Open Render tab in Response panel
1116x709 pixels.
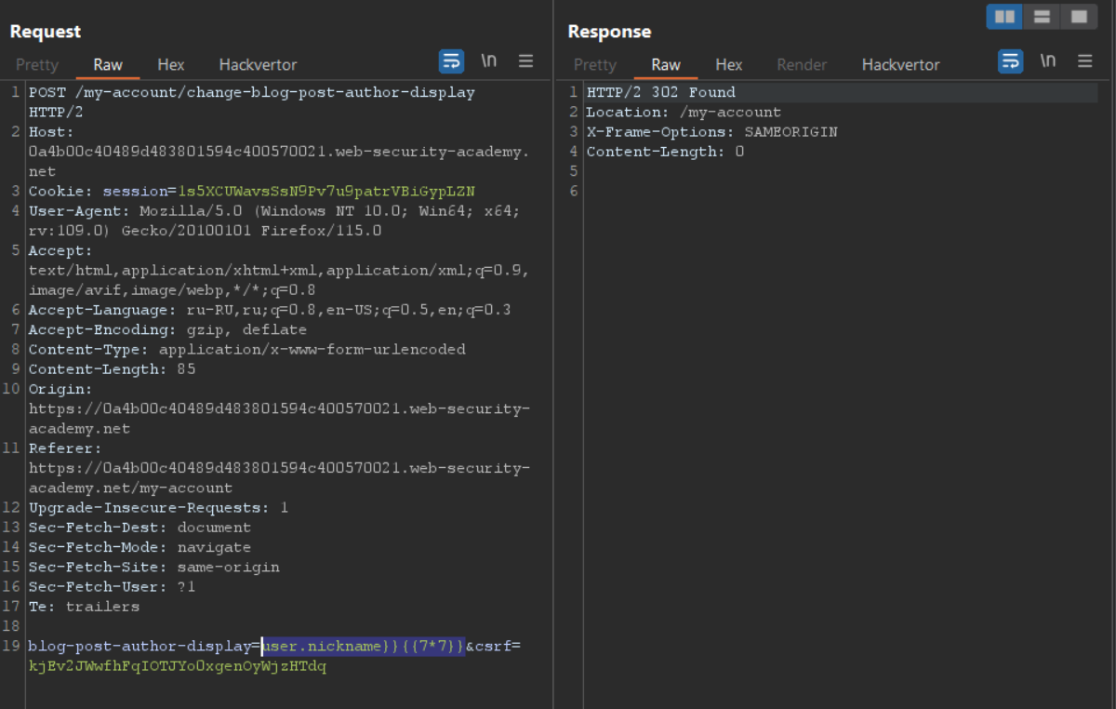pyautogui.click(x=802, y=64)
